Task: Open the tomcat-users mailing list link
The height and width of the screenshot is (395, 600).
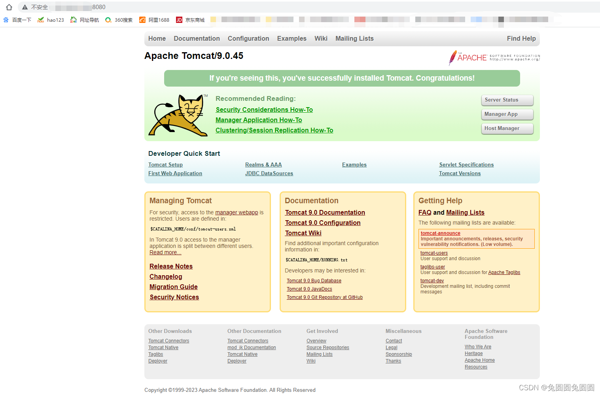Action: (434, 253)
